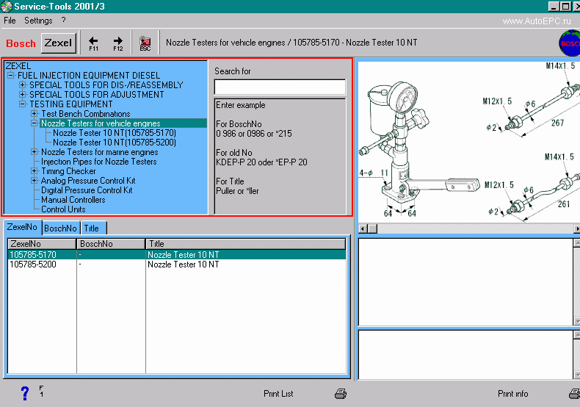Click the upper empty info text box
This screenshot has height=407, width=580.
click(x=465, y=282)
